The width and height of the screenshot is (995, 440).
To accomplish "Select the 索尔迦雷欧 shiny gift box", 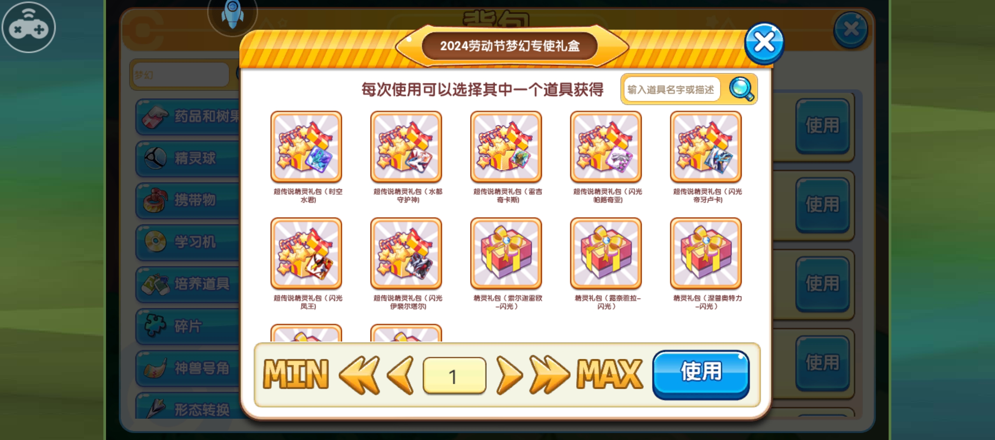I will tap(506, 254).
